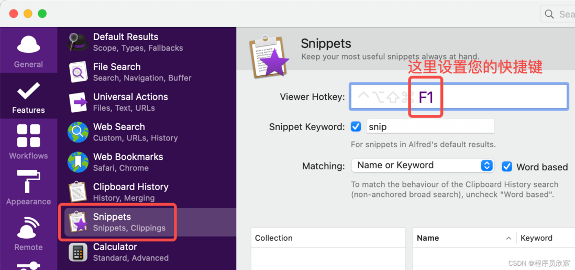This screenshot has height=270, width=575.
Task: Click the search magnifying glass icon
Action: pos(549,14)
